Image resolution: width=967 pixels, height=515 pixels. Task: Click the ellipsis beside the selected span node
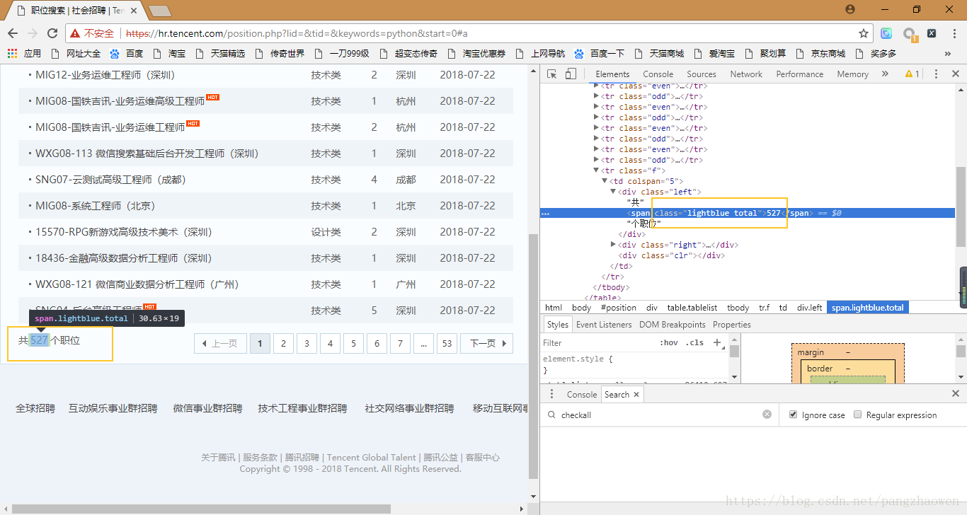[545, 213]
